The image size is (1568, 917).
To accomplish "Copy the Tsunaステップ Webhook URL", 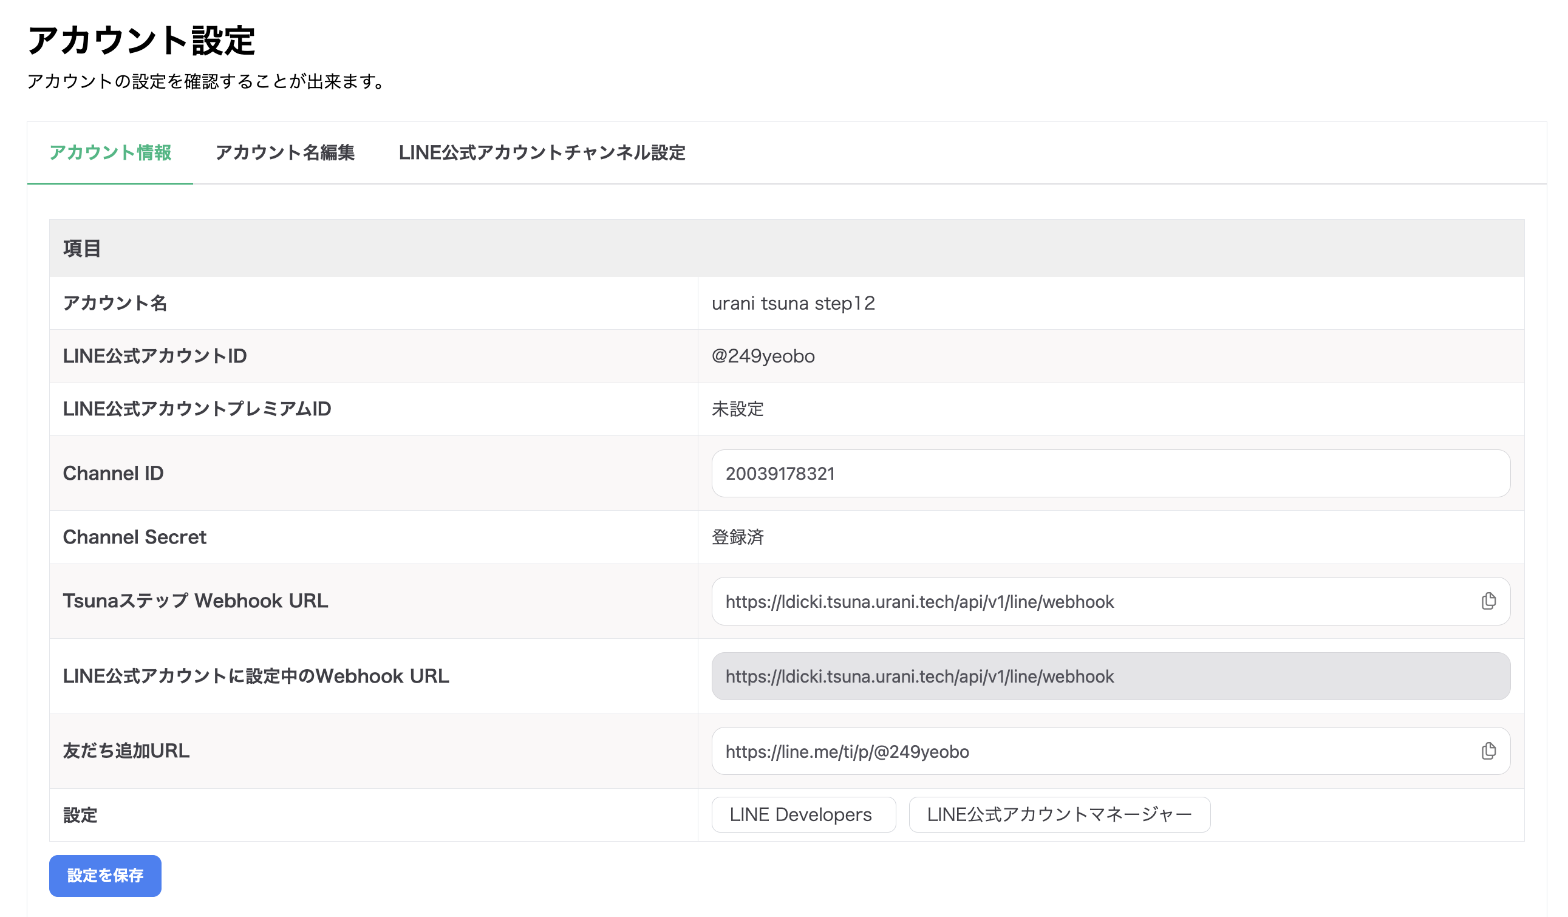I will click(1488, 601).
